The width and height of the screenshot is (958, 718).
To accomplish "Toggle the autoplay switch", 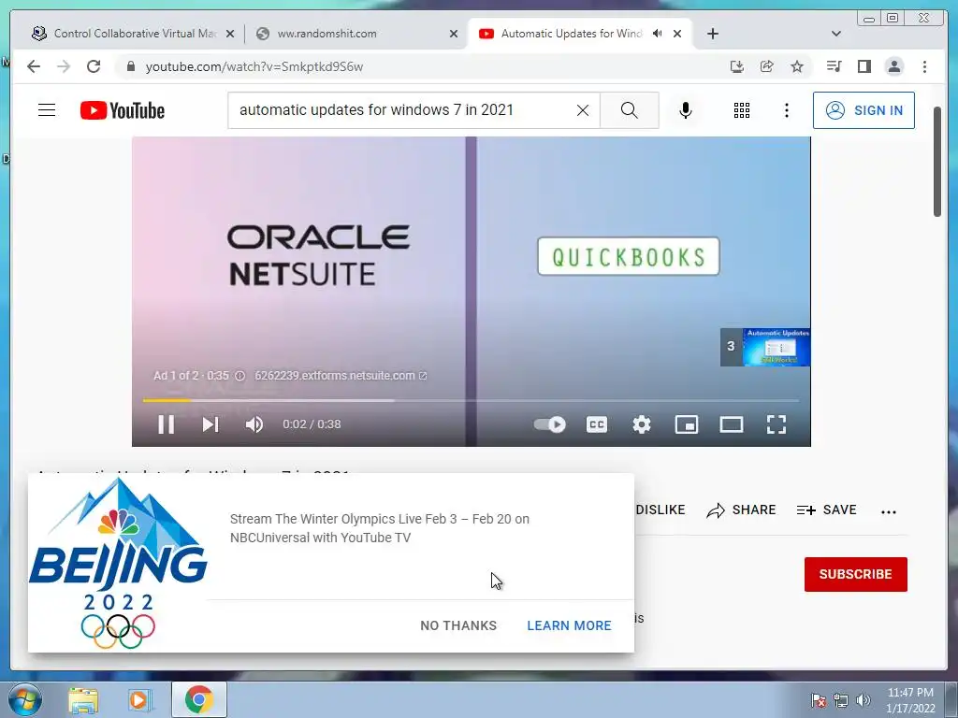I will tap(550, 424).
